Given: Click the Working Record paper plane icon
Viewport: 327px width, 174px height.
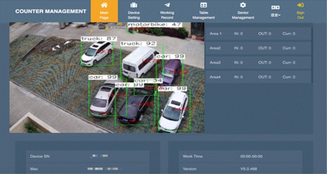Looking at the screenshot, I should click(x=167, y=5).
